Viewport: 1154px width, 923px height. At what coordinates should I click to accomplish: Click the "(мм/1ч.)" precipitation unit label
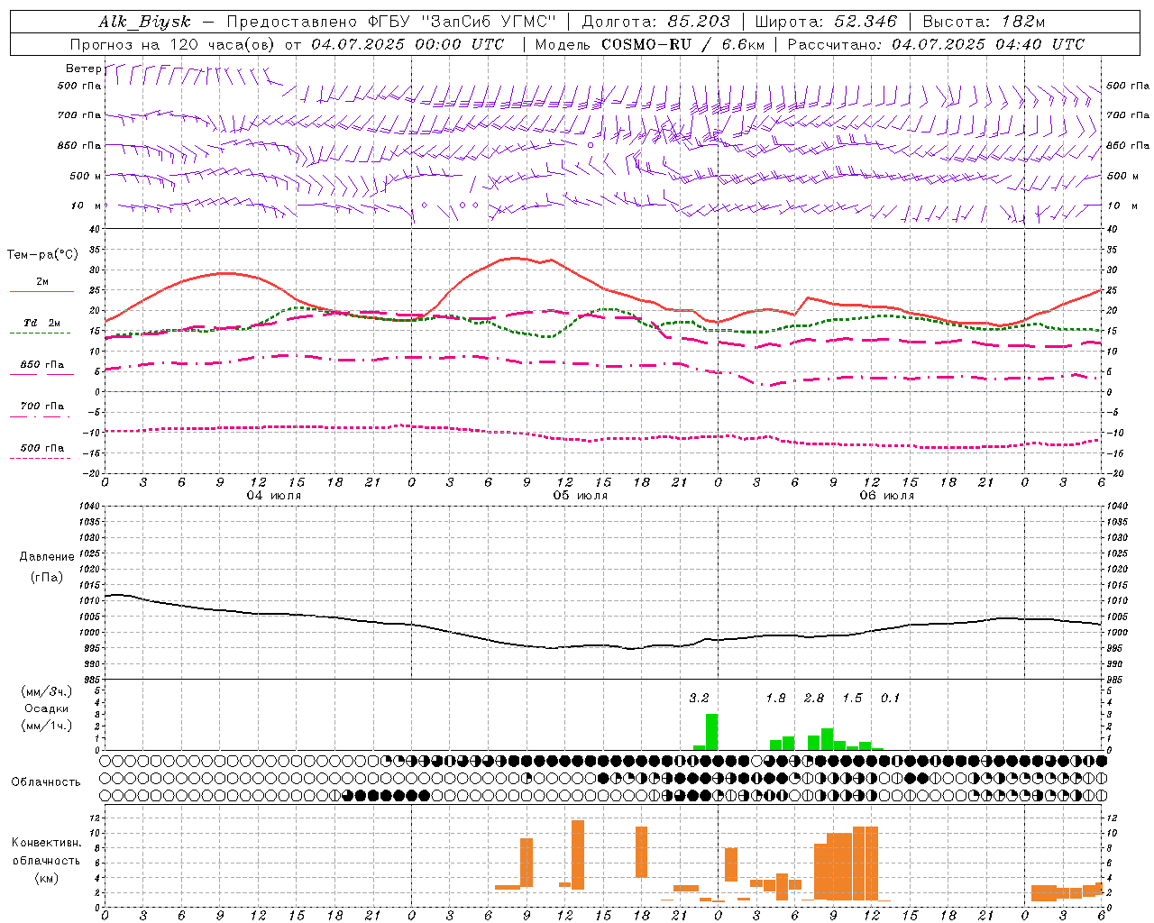pos(47,726)
